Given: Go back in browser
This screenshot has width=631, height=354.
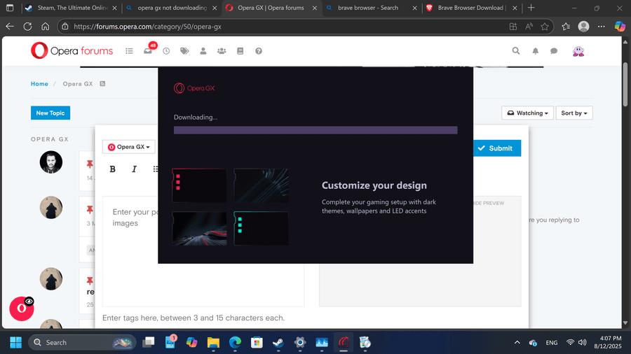Looking at the screenshot, I should [10, 27].
